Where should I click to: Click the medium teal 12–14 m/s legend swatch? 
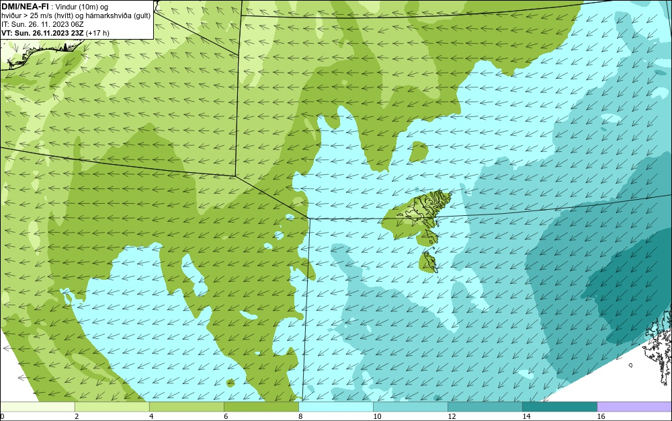[485, 407]
